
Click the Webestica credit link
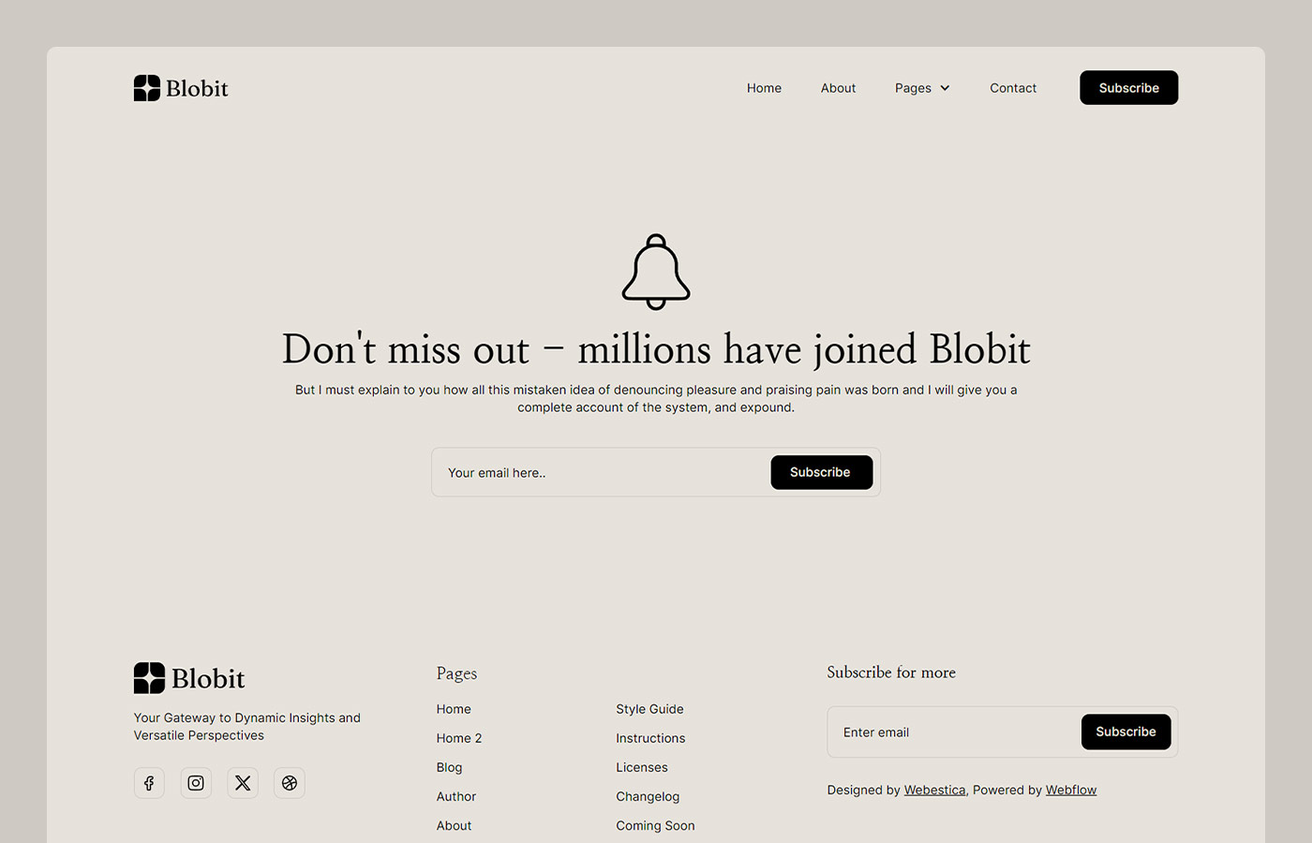pos(934,790)
